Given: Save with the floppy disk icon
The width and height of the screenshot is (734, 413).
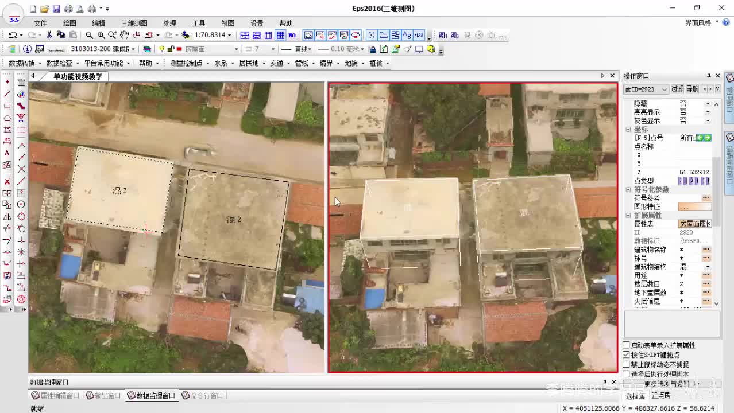Looking at the screenshot, I should (x=56, y=9).
